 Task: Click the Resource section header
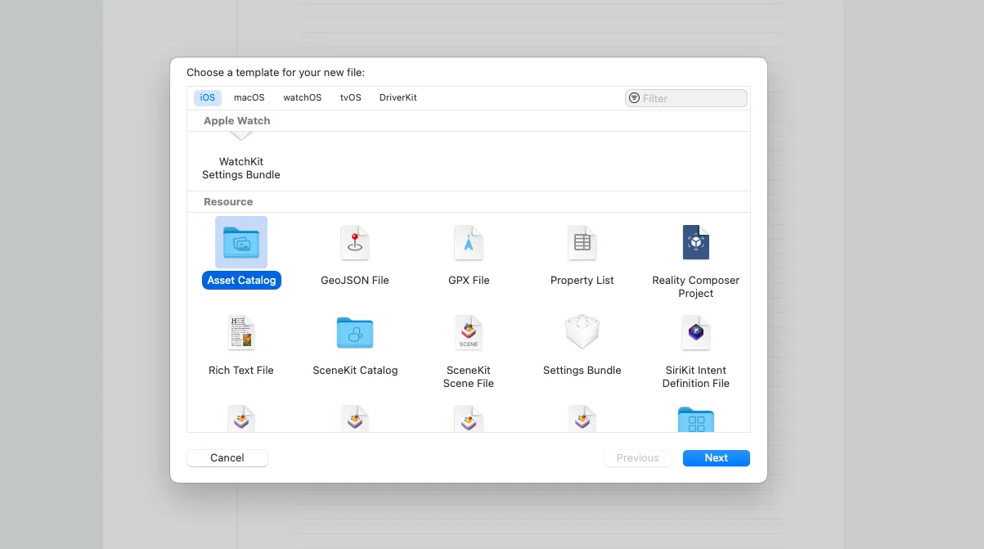pyautogui.click(x=228, y=201)
